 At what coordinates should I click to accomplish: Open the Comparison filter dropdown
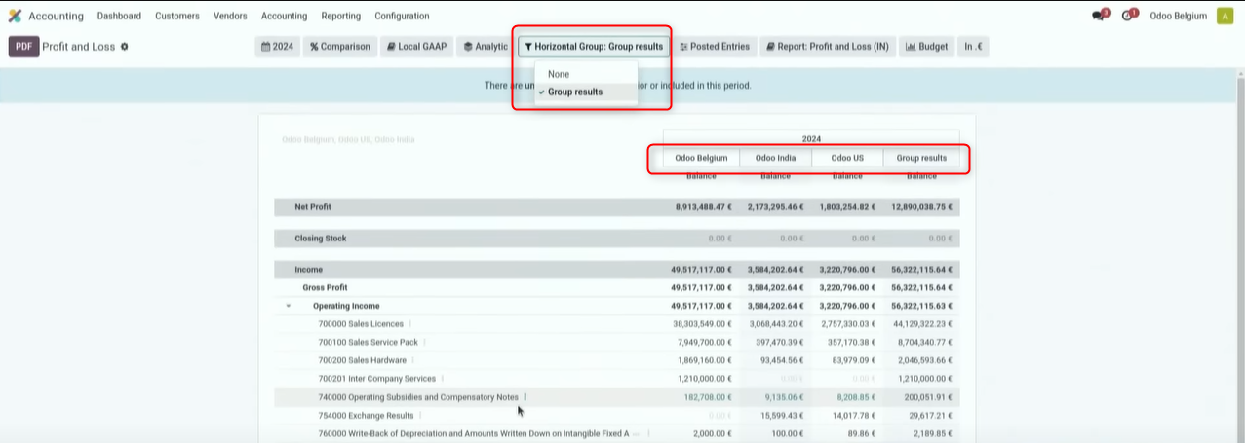pyautogui.click(x=340, y=46)
